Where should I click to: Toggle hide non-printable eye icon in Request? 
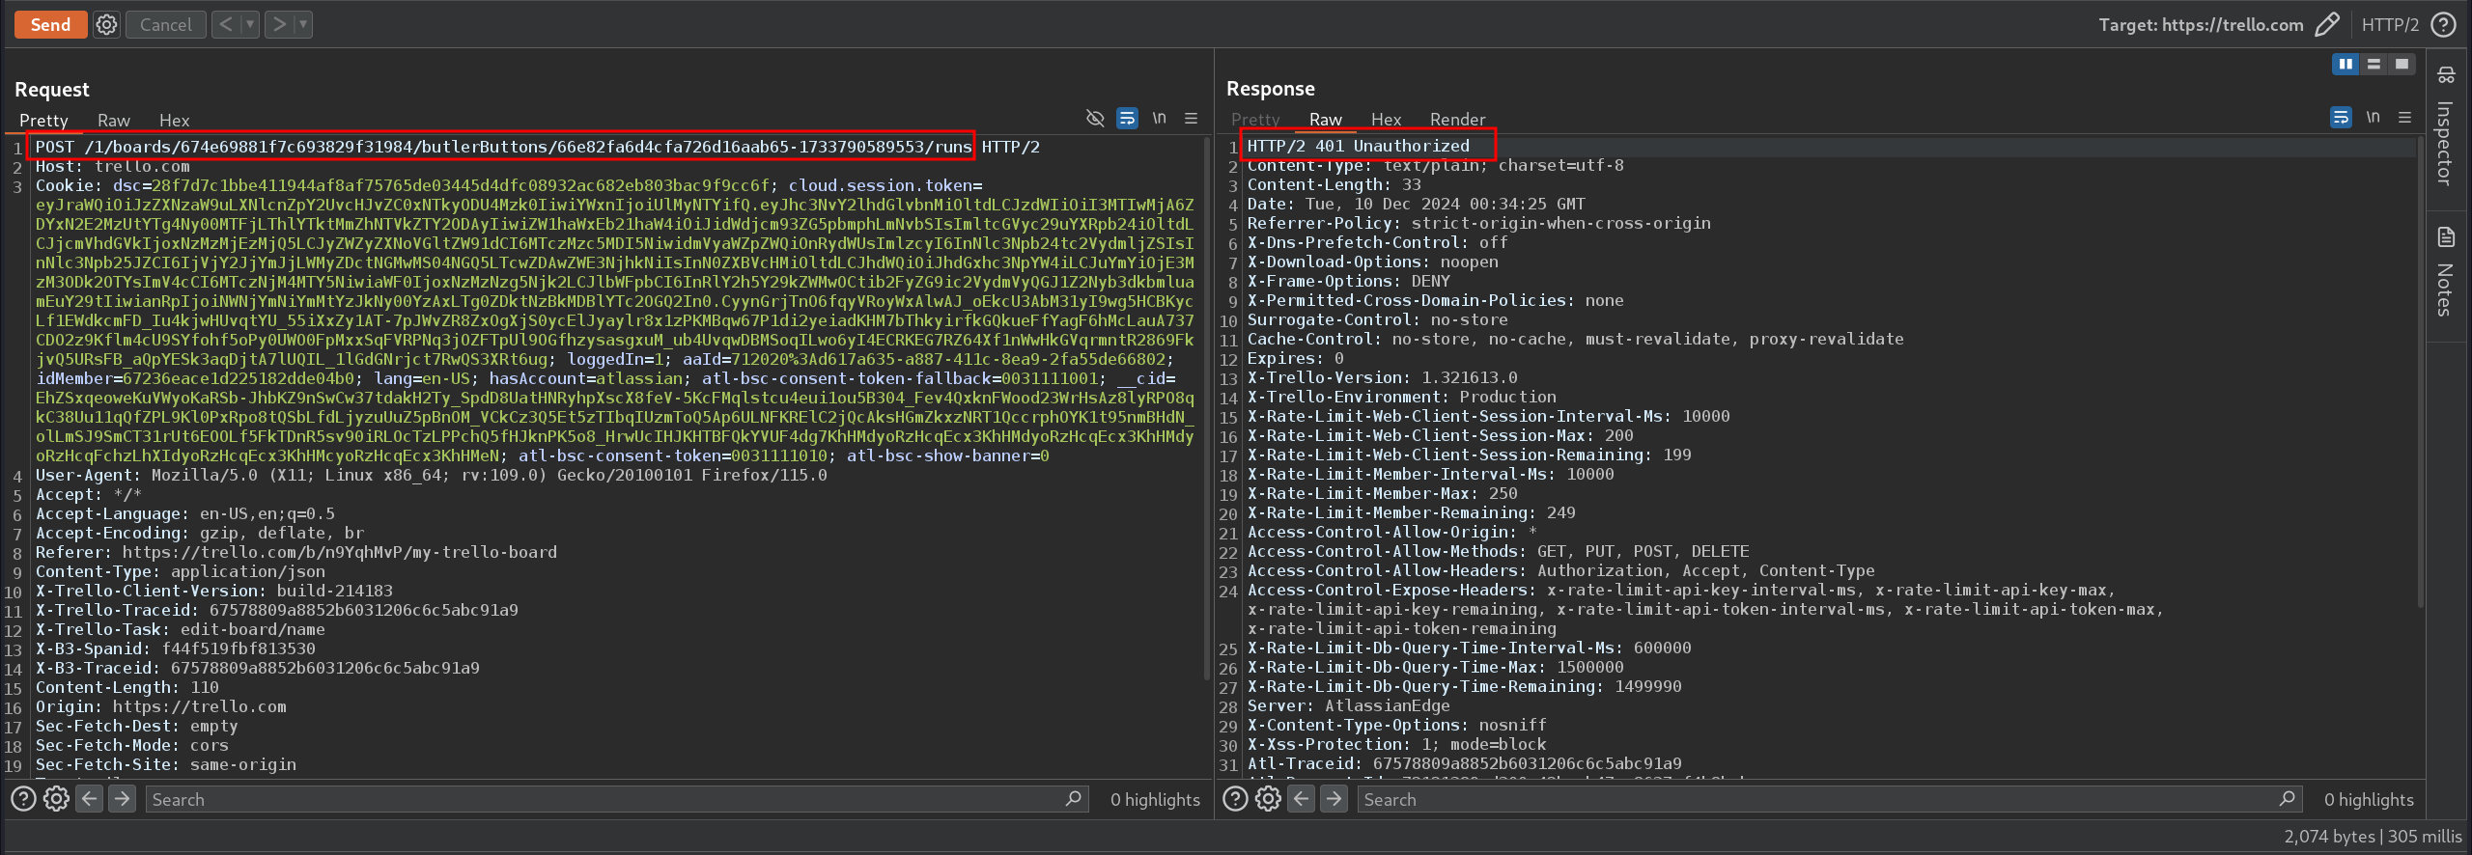[1095, 118]
